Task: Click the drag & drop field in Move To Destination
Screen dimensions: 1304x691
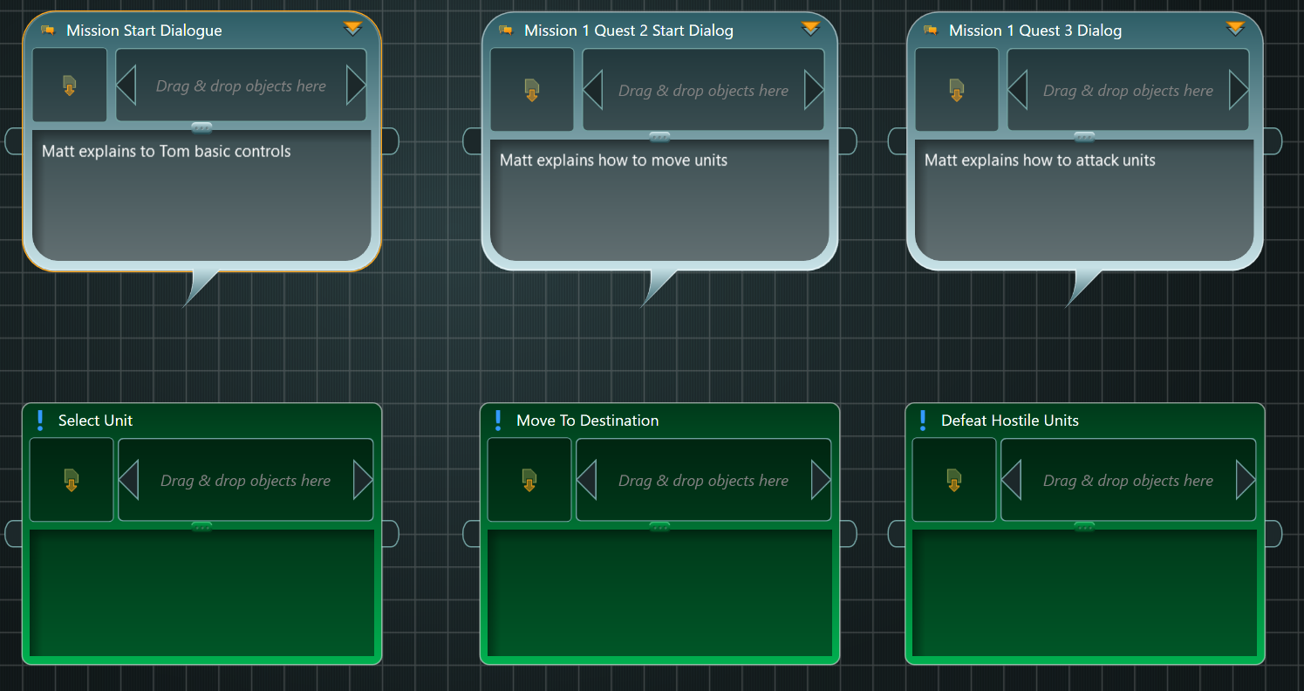Action: pyautogui.click(x=703, y=480)
